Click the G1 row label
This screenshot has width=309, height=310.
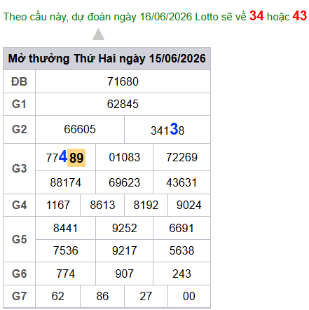point(19,104)
